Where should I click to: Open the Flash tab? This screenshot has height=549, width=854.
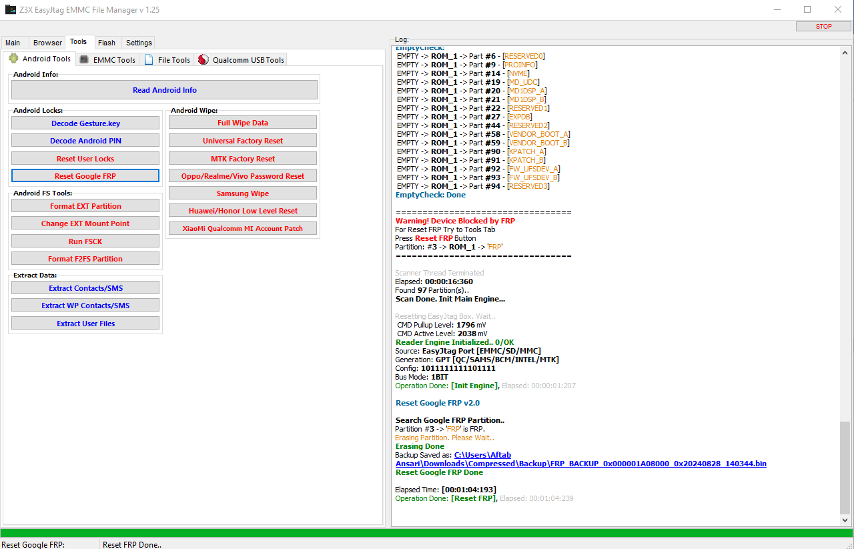point(107,43)
